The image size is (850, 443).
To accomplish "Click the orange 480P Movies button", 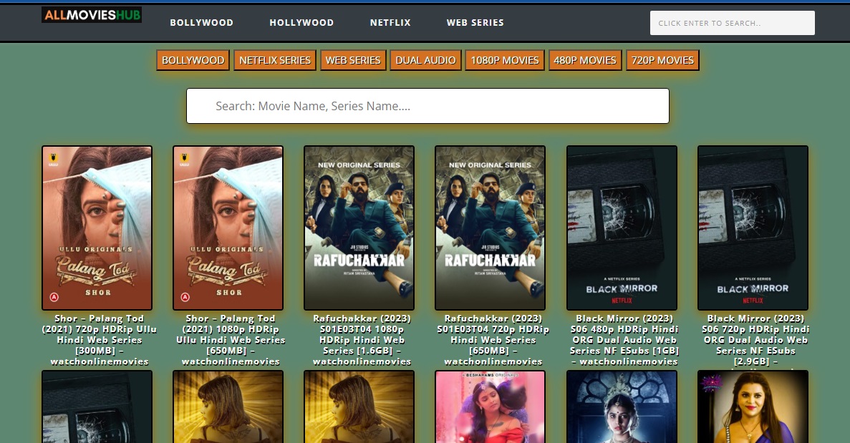I will click(x=585, y=60).
